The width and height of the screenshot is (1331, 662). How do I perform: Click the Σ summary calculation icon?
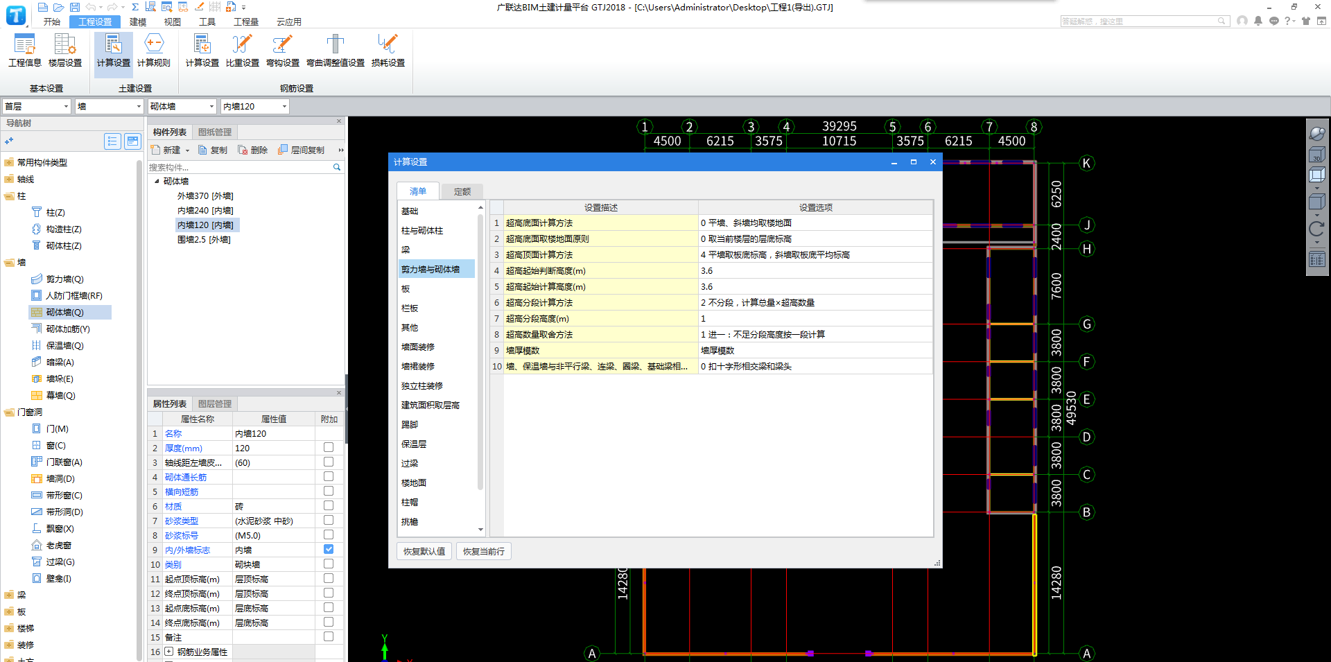[135, 7]
